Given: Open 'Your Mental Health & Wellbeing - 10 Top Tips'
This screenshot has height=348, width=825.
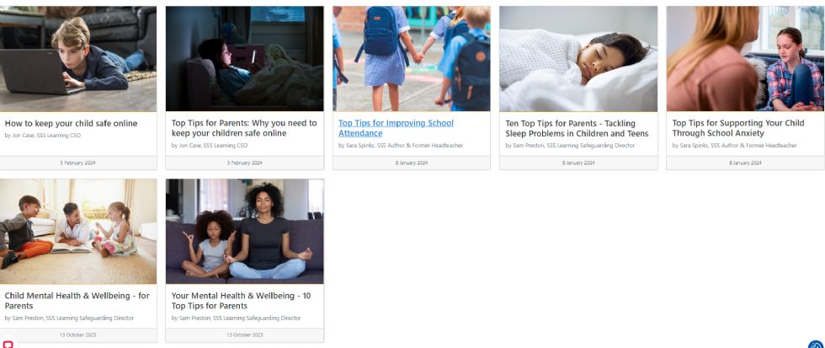Looking at the screenshot, I should click(241, 301).
